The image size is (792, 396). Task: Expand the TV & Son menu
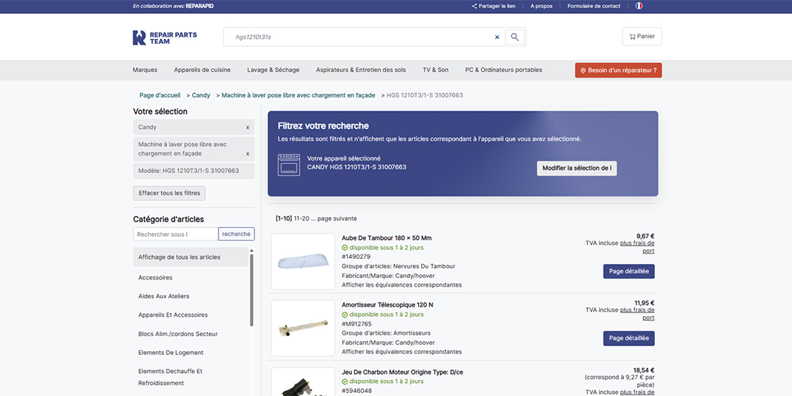coord(435,70)
